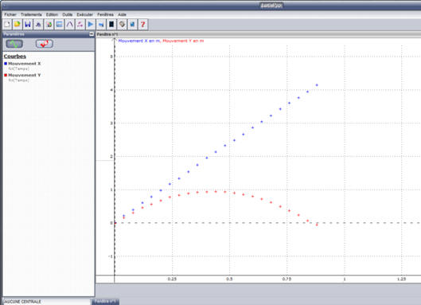Image resolution: width=421 pixels, height=305 pixels.
Task: Switch to the Fenêtre n°1 bottom tab
Action: (x=105, y=302)
